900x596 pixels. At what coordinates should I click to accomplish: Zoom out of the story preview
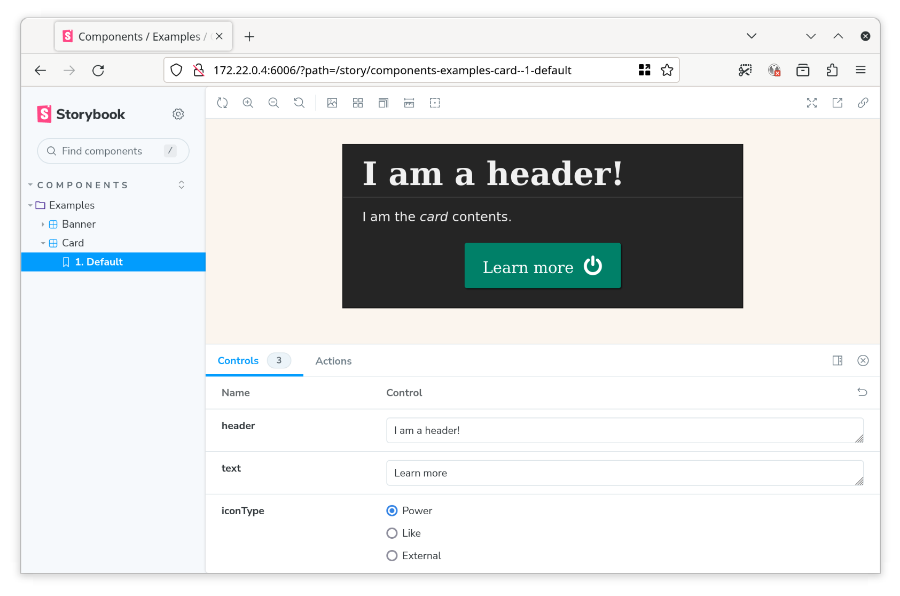(x=273, y=103)
